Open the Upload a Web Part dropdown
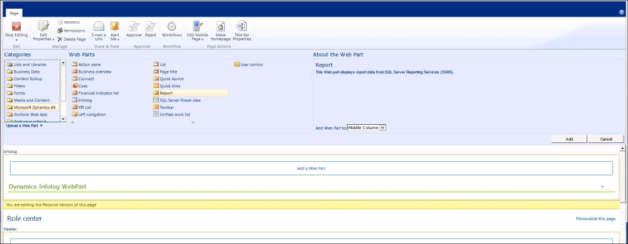Viewport: 628px width, 244px height. pyautogui.click(x=24, y=125)
